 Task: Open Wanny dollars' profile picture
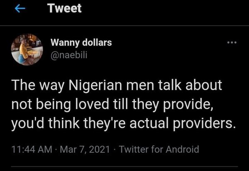tap(27, 50)
